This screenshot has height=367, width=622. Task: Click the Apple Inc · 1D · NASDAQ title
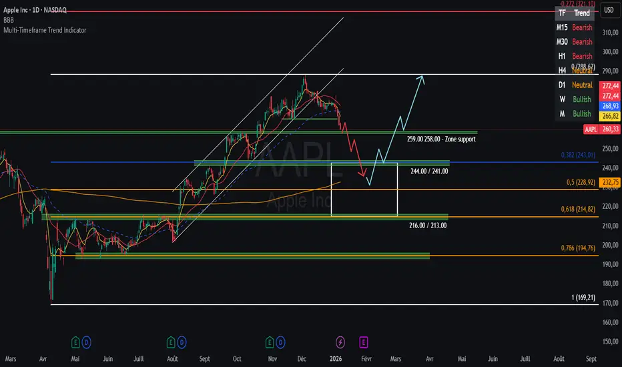[x=35, y=10]
